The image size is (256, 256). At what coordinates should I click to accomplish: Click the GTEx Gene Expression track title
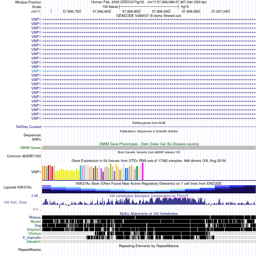pyautogui.click(x=149, y=161)
